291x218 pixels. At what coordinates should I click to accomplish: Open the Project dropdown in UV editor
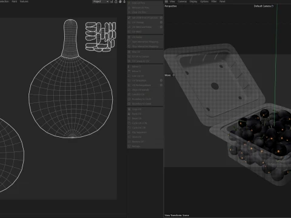click(x=101, y=1)
